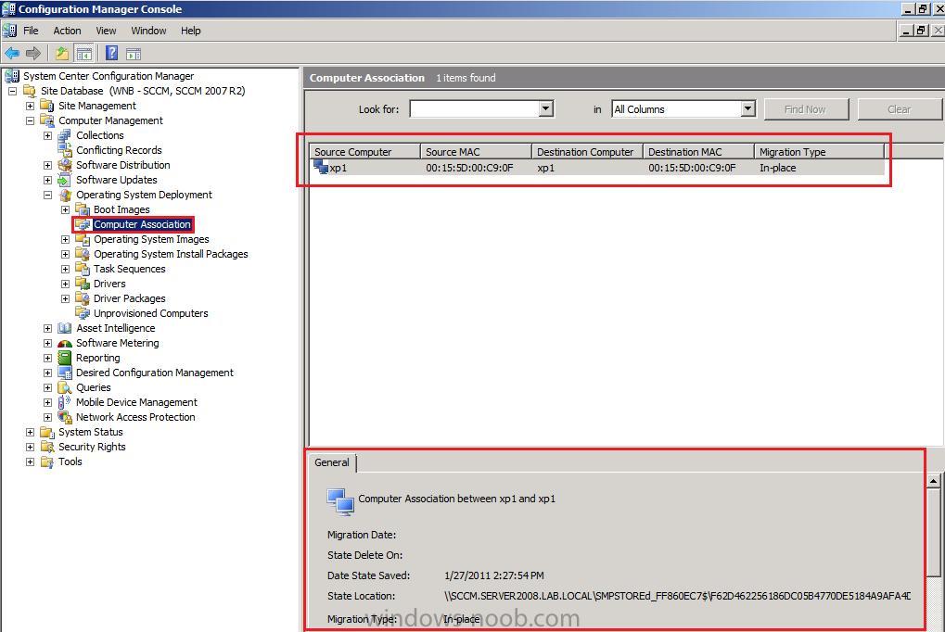Click the Find Now button
The height and width of the screenshot is (632, 945).
coord(806,109)
